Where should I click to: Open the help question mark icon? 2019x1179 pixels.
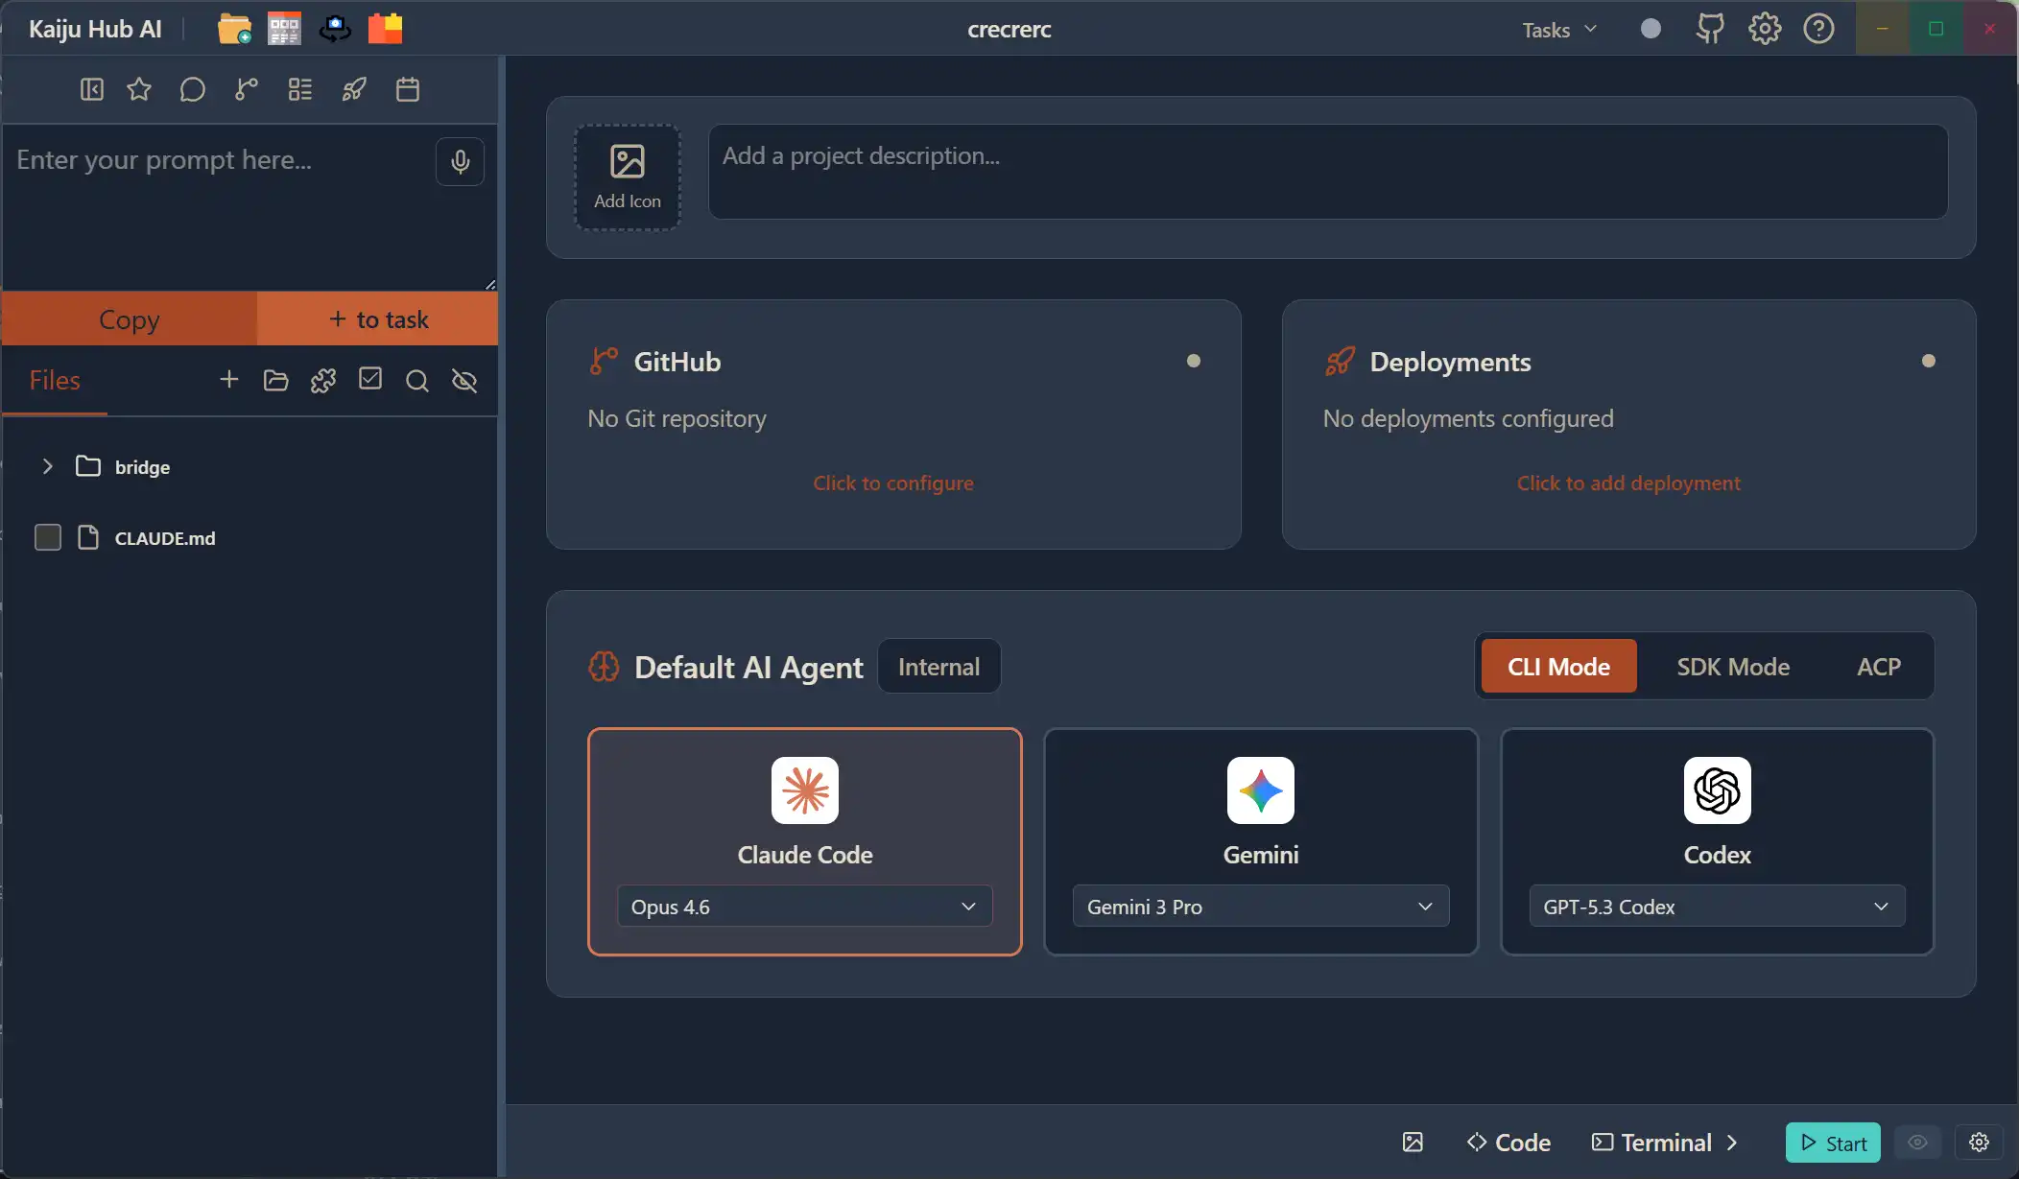(1818, 29)
